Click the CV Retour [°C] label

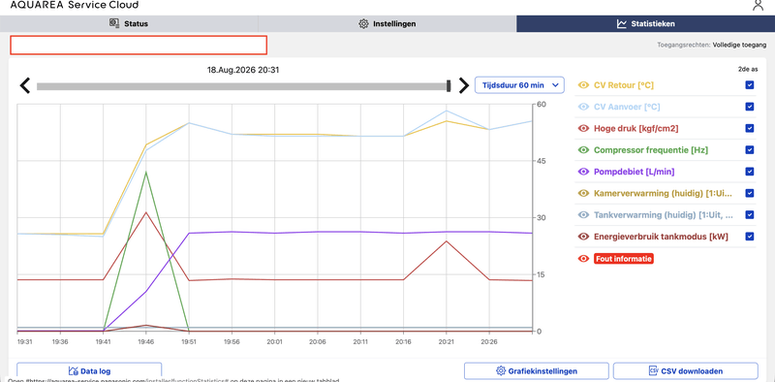623,85
